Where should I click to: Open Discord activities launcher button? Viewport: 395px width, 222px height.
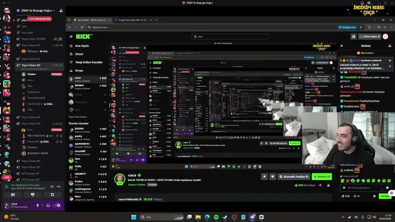click(52, 195)
